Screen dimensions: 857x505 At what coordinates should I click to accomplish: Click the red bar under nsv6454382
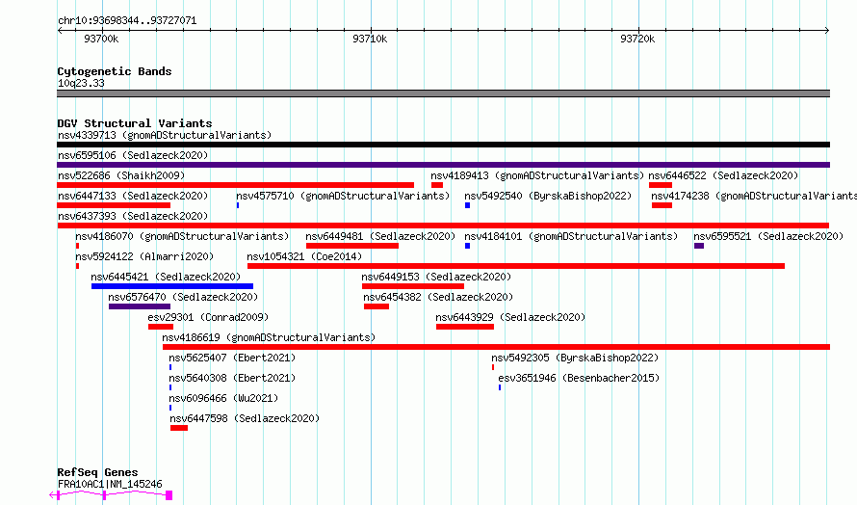377,306
